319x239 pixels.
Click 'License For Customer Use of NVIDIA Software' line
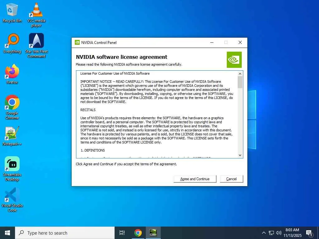[x=115, y=73]
